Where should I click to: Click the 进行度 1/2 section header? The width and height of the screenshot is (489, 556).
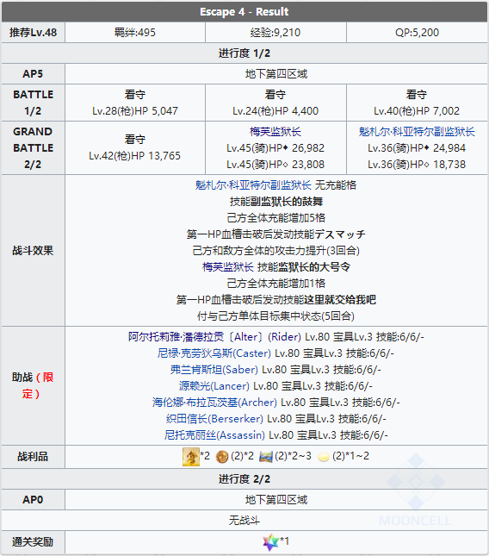pos(244,53)
